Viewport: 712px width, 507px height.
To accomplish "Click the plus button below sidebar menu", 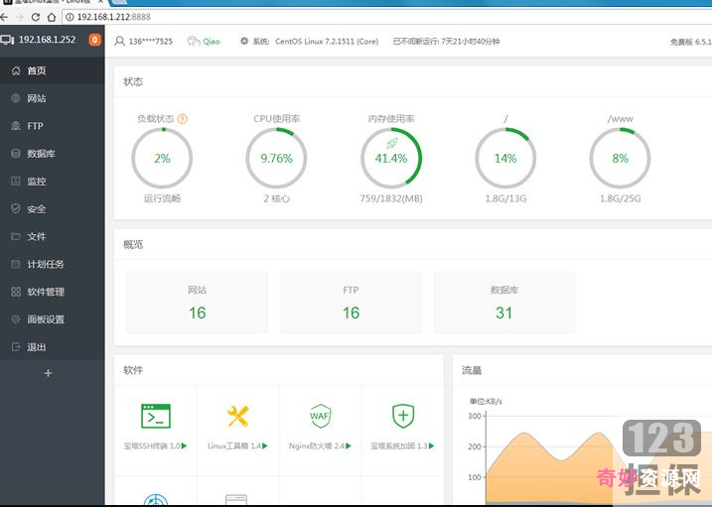I will point(48,373).
